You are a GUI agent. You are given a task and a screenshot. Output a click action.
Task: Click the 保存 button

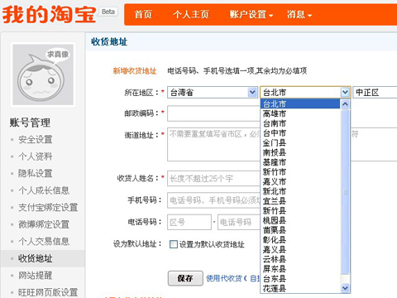click(185, 278)
